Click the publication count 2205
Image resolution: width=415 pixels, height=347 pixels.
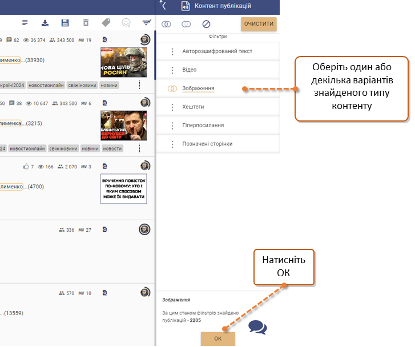pyautogui.click(x=195, y=320)
